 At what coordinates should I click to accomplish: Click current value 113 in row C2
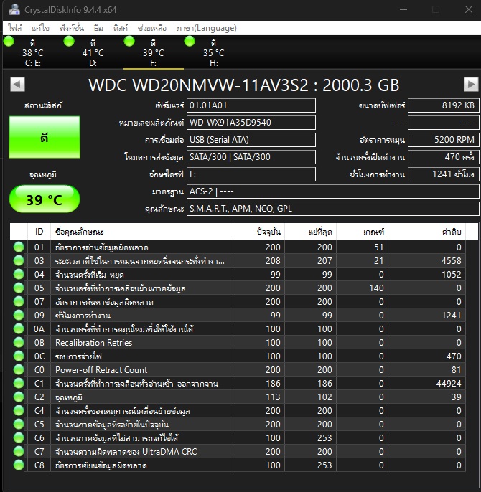point(273,397)
